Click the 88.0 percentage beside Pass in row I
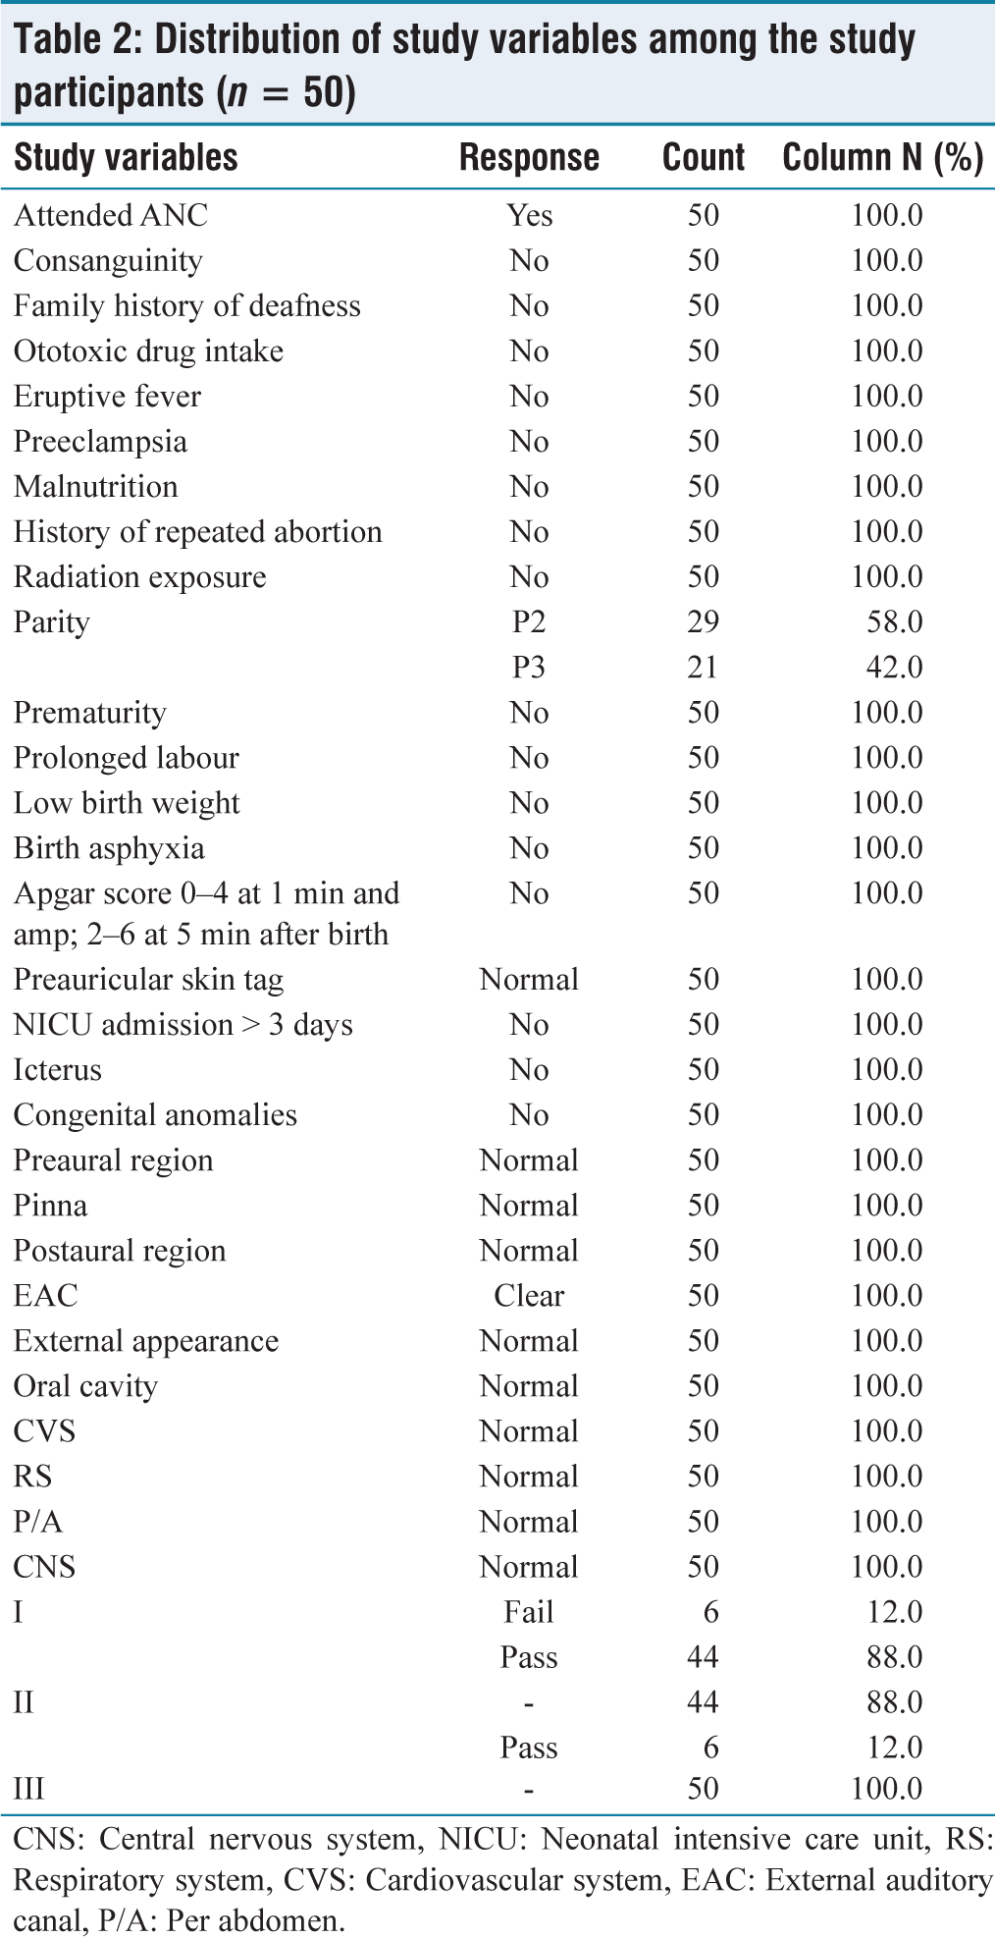 (x=888, y=1657)
